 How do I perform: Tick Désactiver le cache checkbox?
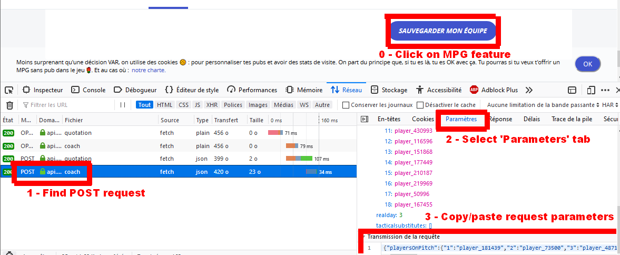(x=420, y=105)
